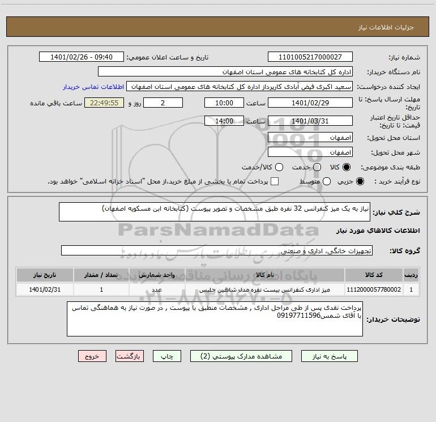436x422 pixels.
Task: Click the جزئیات اطلاعات نیاز header title
Action: 386,27
